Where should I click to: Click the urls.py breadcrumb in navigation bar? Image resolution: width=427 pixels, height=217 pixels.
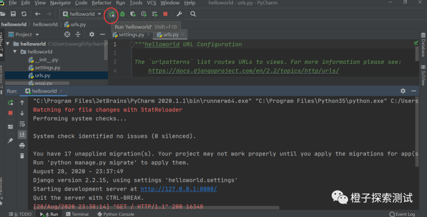pos(75,24)
